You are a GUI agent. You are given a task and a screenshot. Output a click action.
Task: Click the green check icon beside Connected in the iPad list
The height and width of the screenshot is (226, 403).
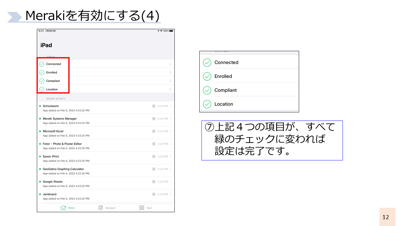[x=42, y=64]
